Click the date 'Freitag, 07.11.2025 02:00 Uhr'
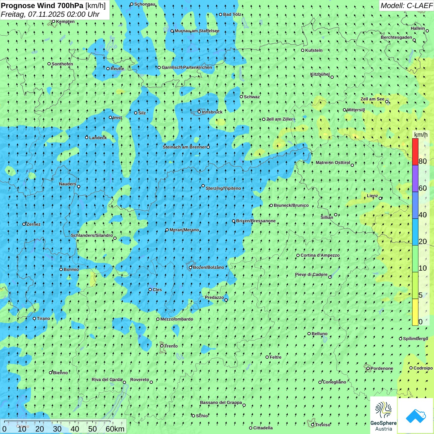This screenshot has width=434, height=434. coord(50,14)
